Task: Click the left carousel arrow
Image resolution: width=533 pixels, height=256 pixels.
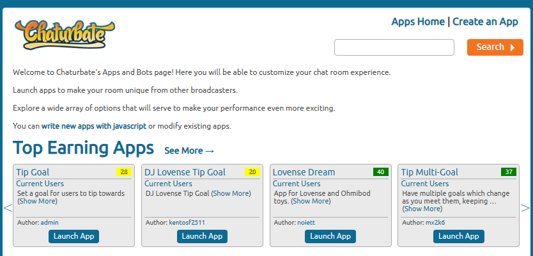Action: pyautogui.click(x=8, y=207)
